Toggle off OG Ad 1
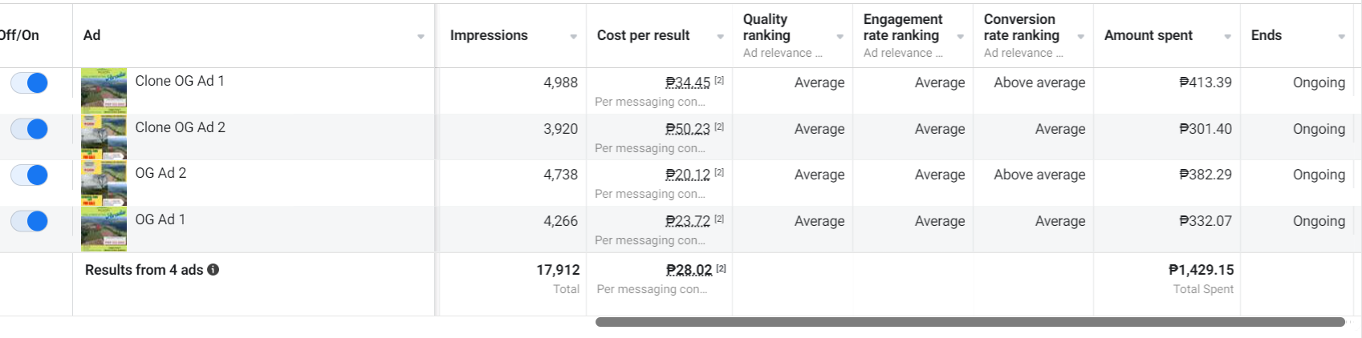Screen dimensions: 1362x338 coord(29,221)
